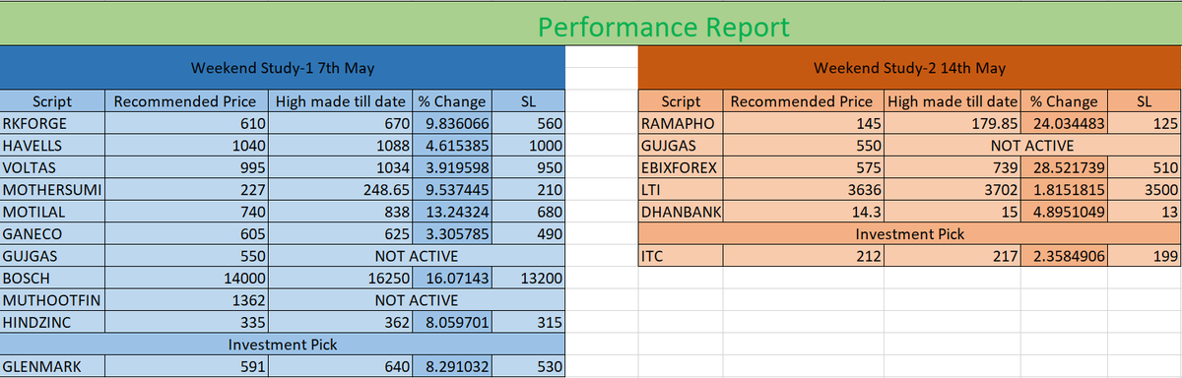Click the MUTHOOTFIN script cell

(x=51, y=299)
